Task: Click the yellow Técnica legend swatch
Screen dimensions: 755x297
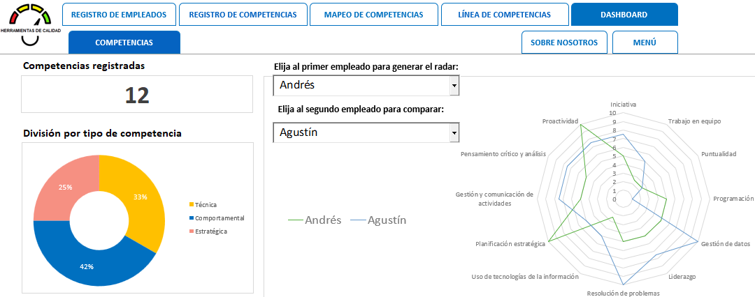Action: coord(192,205)
